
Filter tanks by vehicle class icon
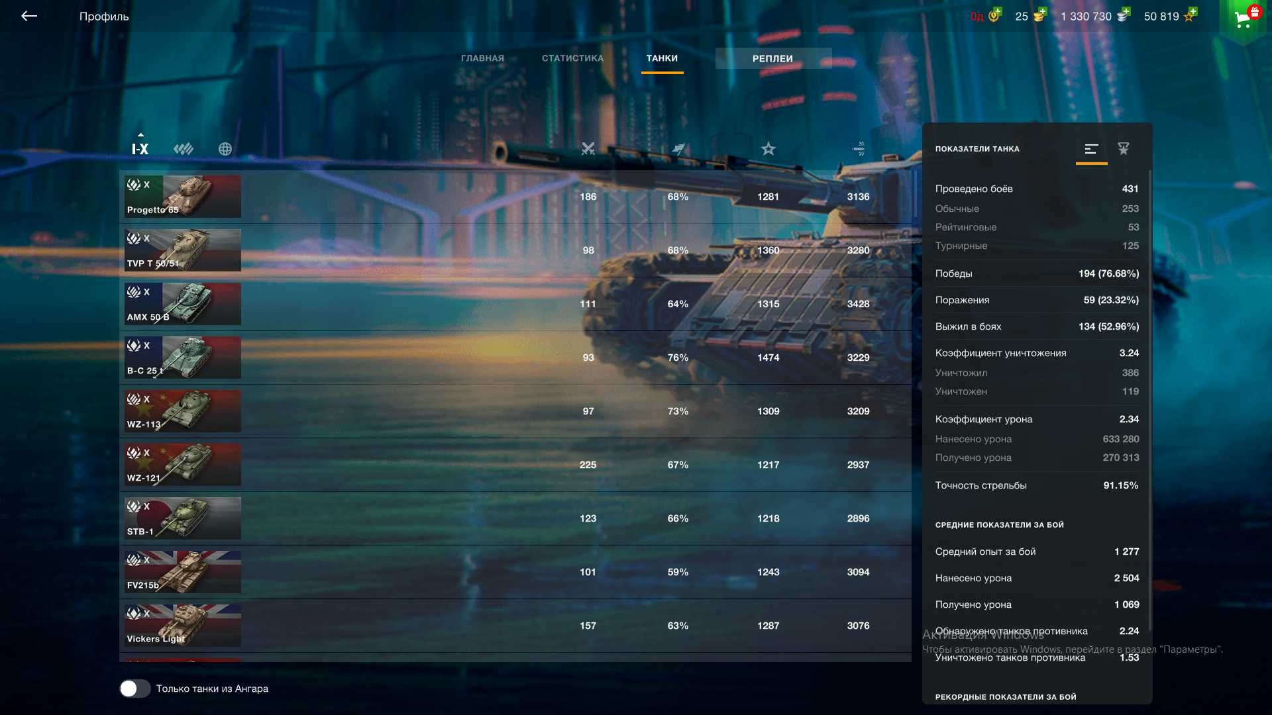pos(184,149)
